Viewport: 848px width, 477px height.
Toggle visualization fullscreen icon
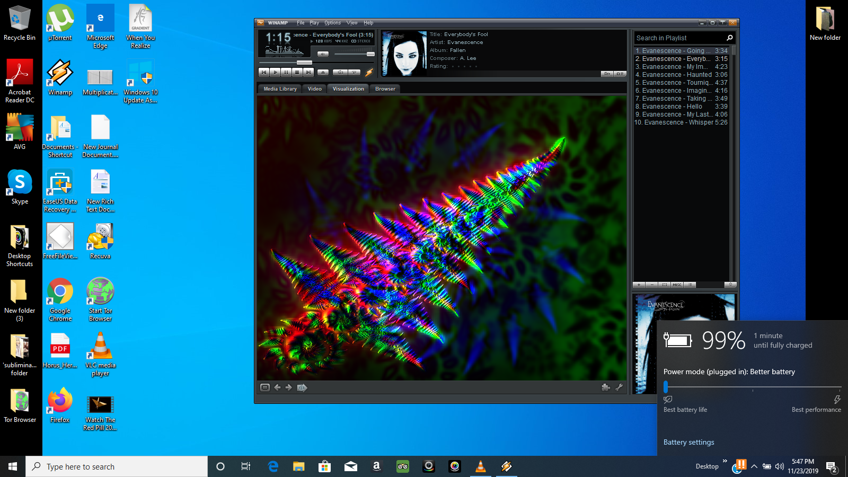point(265,387)
